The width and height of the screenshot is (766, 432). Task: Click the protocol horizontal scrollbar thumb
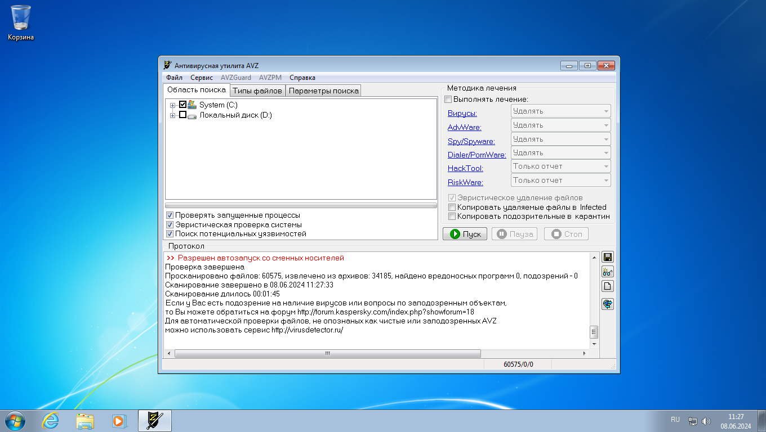click(x=327, y=353)
